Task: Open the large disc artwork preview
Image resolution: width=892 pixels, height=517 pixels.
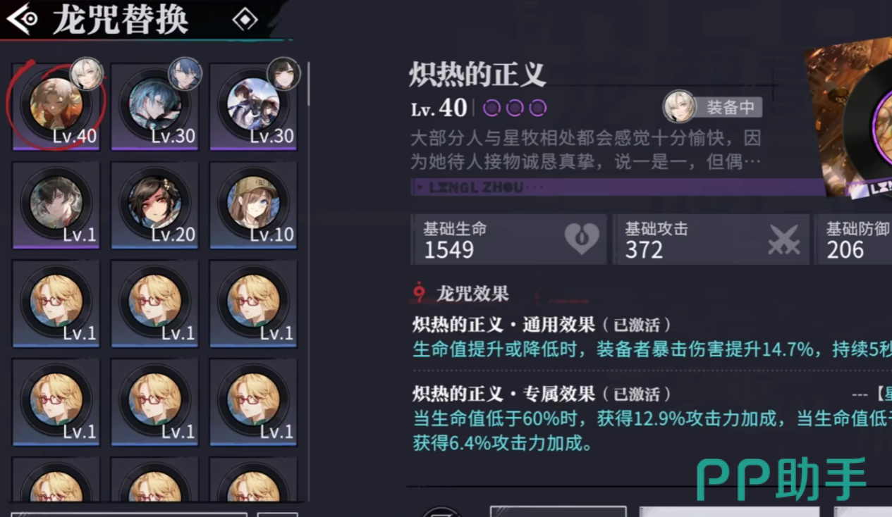Action: [x=851, y=116]
